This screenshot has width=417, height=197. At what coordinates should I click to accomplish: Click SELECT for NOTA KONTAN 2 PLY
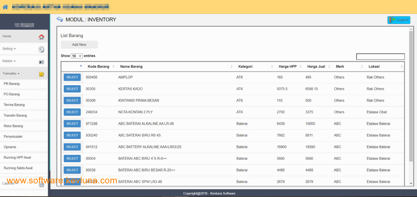pos(72,112)
